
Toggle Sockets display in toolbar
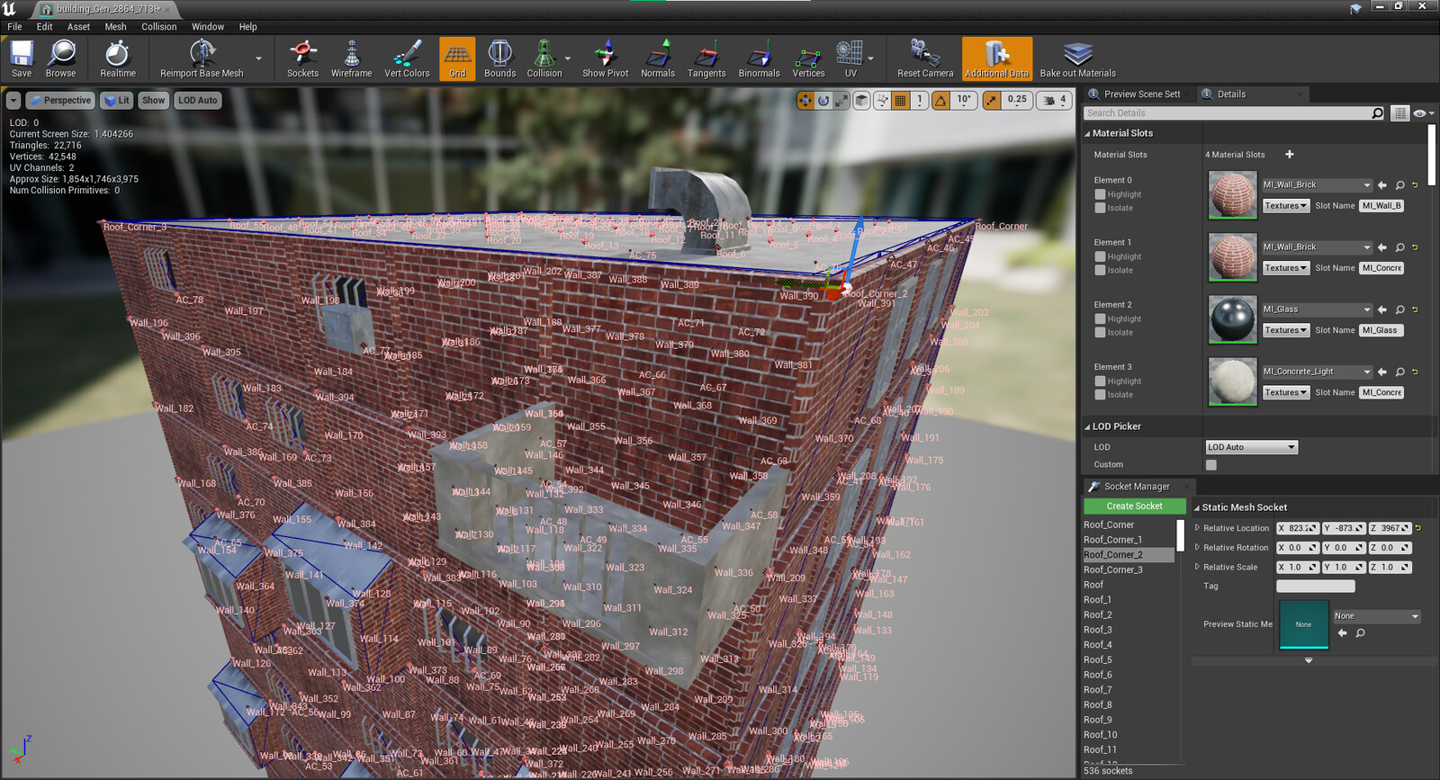pyautogui.click(x=303, y=59)
